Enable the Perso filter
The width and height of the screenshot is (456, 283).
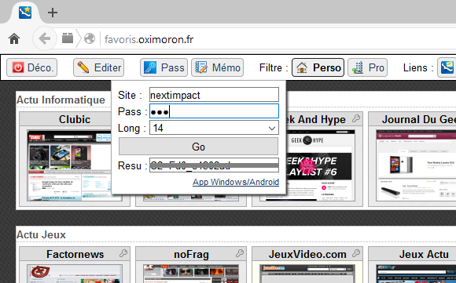(x=318, y=67)
